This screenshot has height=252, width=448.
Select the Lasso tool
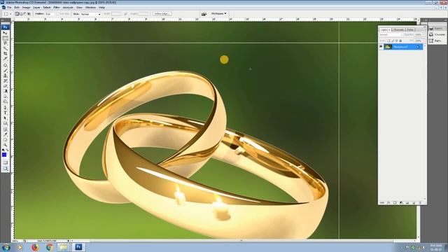[5, 43]
